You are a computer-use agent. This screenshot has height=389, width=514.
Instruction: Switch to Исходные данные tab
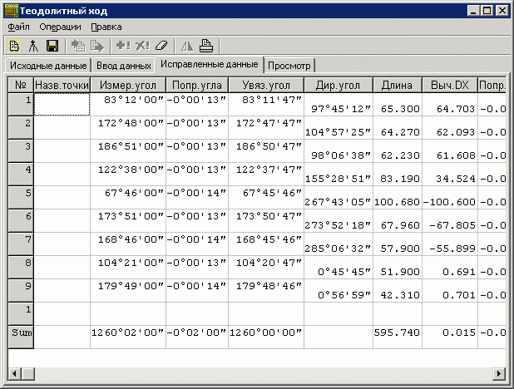[x=48, y=66]
